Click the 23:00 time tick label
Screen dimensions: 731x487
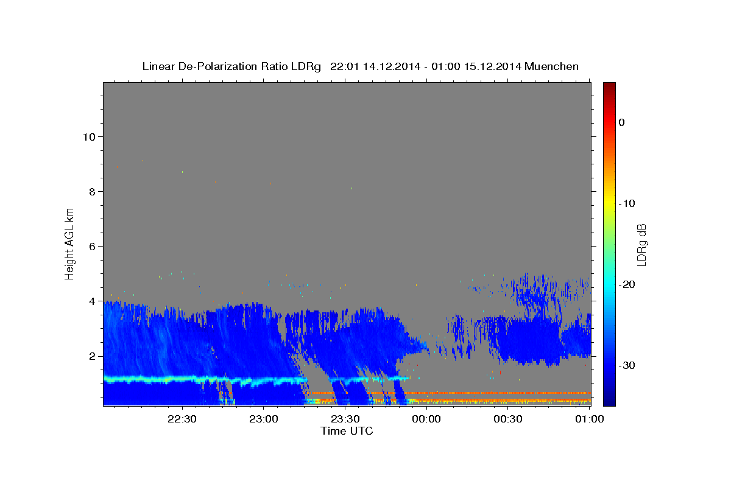click(x=263, y=419)
